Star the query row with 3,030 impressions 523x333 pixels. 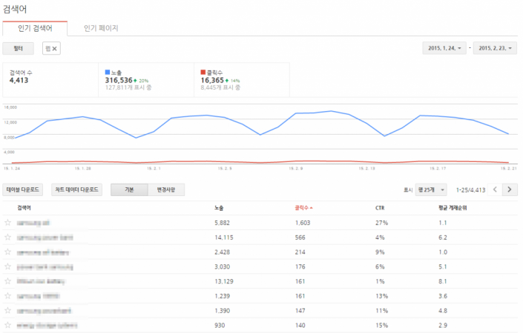pyautogui.click(x=7, y=266)
